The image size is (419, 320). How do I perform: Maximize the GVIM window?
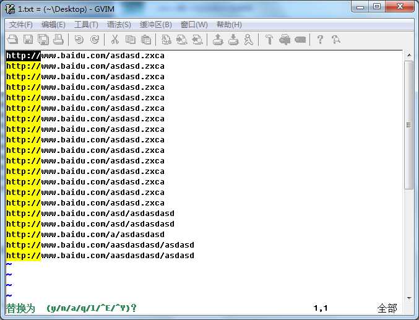point(377,7)
